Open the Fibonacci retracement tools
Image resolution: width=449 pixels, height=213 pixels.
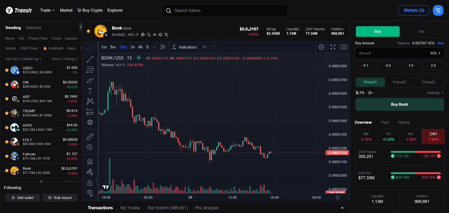pos(90,70)
